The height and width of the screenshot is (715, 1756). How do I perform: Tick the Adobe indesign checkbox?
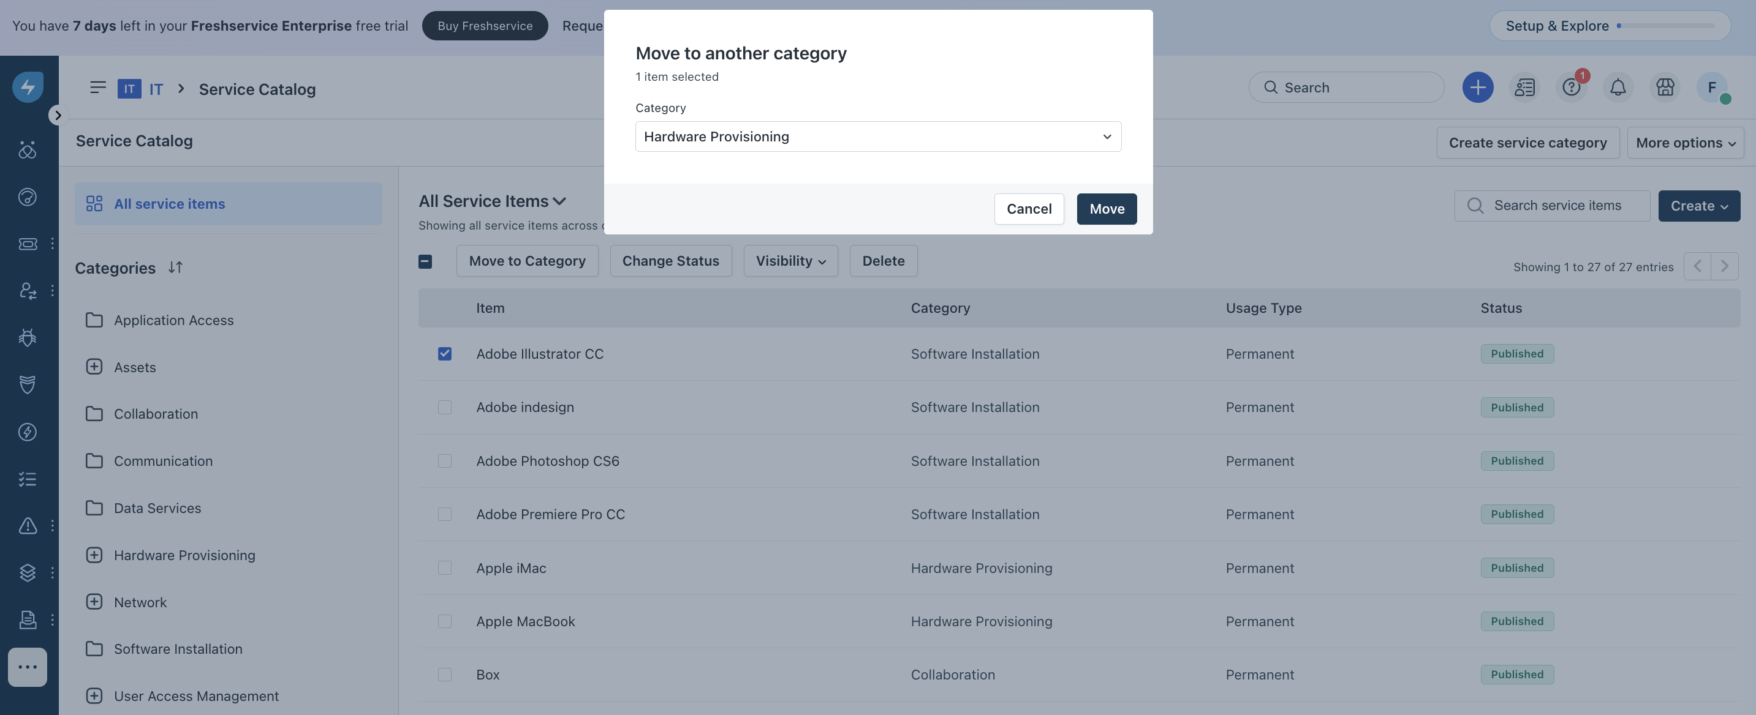444,407
